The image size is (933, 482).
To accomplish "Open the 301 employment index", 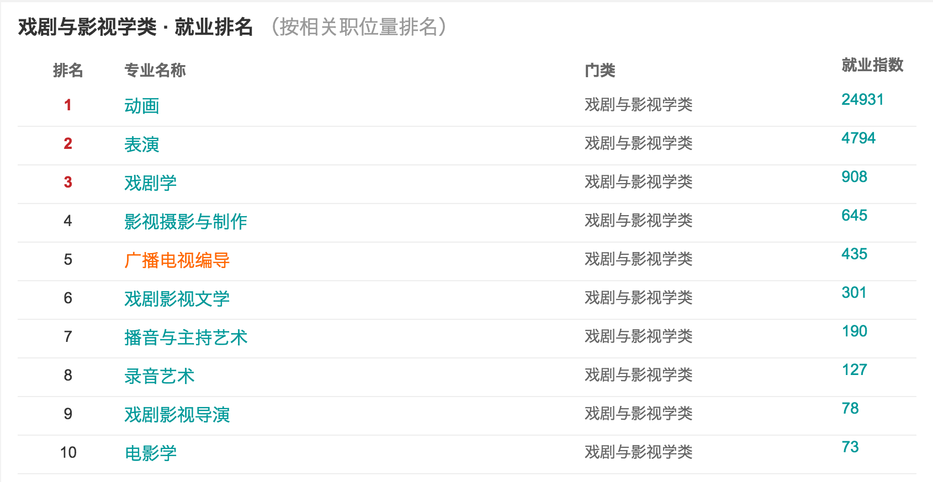I will click(x=854, y=293).
